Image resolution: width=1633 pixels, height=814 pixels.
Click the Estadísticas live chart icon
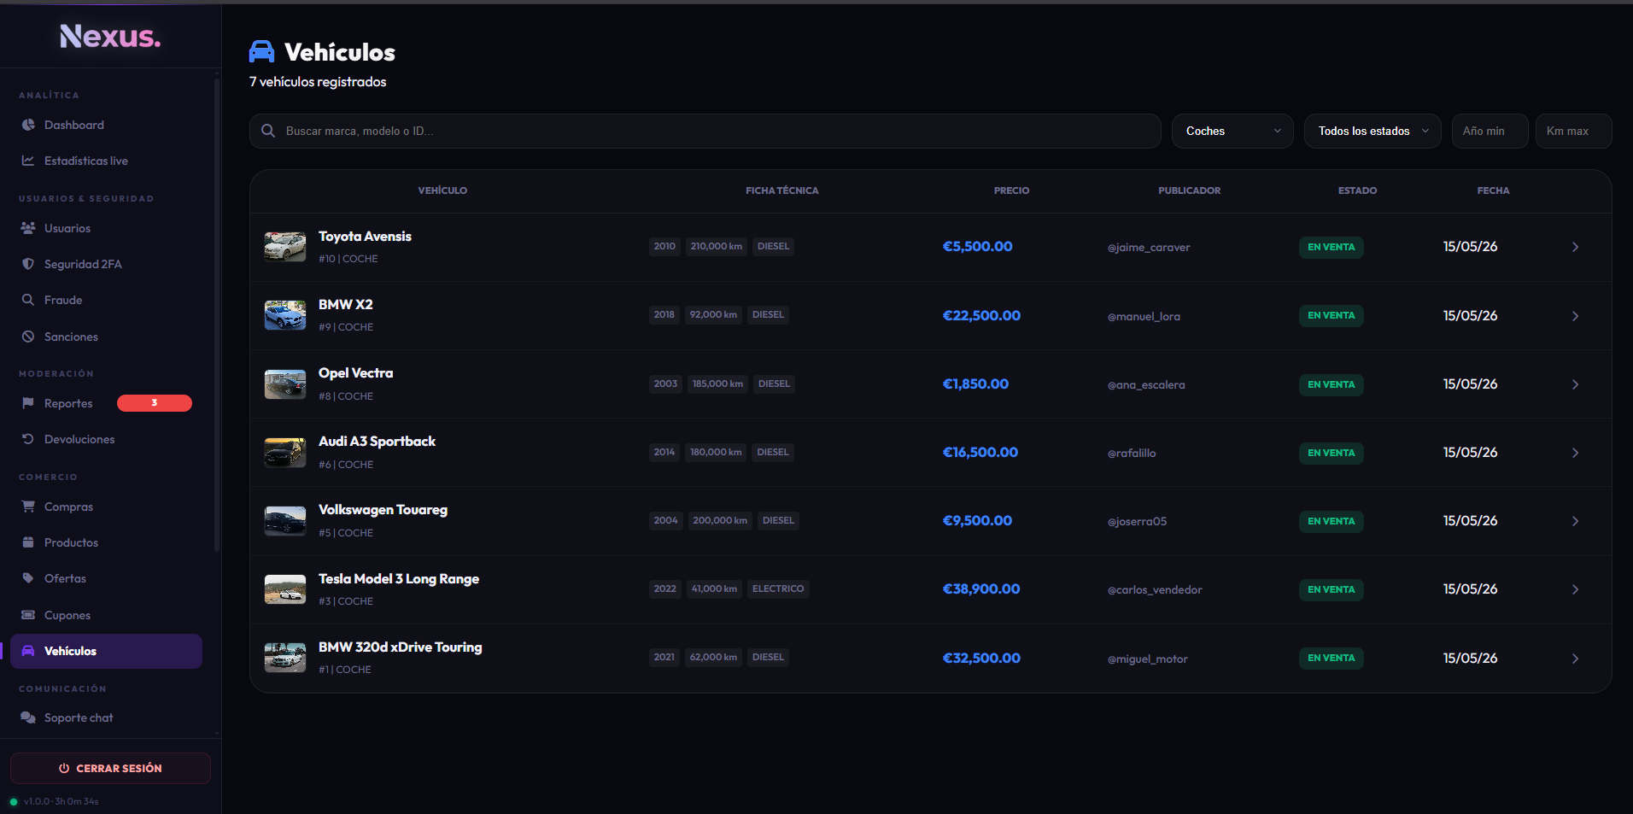(x=28, y=161)
